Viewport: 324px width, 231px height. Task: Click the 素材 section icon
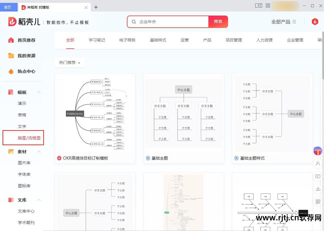tap(11, 152)
